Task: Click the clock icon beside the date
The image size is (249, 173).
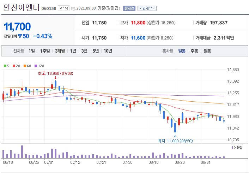Action: [x=73, y=8]
